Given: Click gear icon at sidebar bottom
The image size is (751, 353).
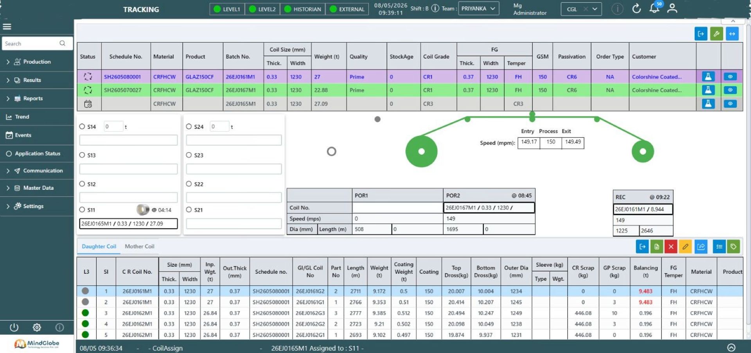Looking at the screenshot, I should (37, 327).
